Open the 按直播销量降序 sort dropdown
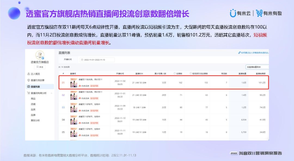Image resolution: width=294 pixels, height=161 pixels. 257,67
